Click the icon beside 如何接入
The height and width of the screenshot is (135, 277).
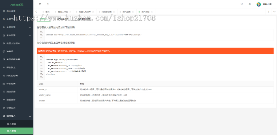(4, 116)
